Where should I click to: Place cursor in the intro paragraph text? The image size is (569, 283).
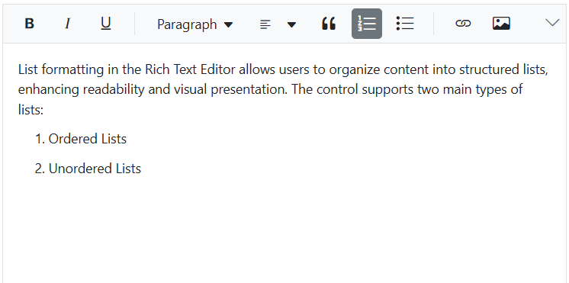283,89
